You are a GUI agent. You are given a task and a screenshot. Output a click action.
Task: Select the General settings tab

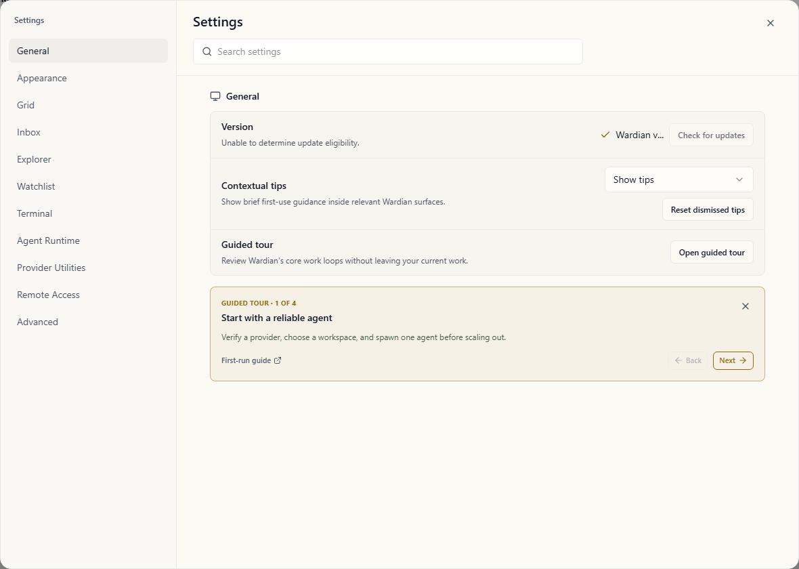coord(88,51)
